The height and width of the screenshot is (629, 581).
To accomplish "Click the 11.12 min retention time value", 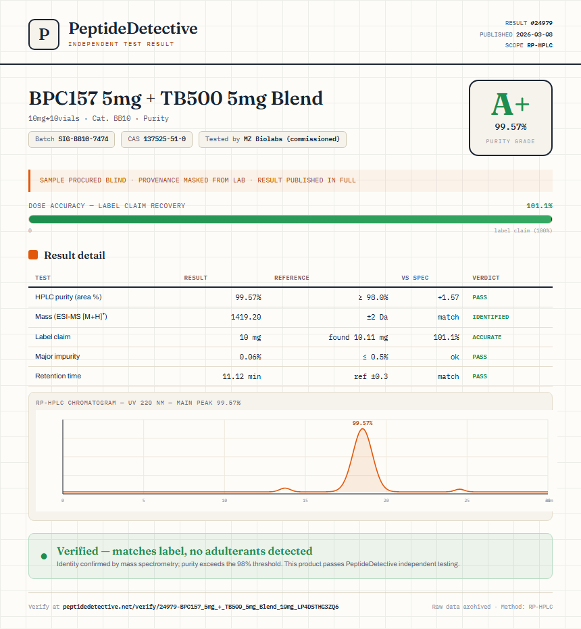I will [x=242, y=377].
